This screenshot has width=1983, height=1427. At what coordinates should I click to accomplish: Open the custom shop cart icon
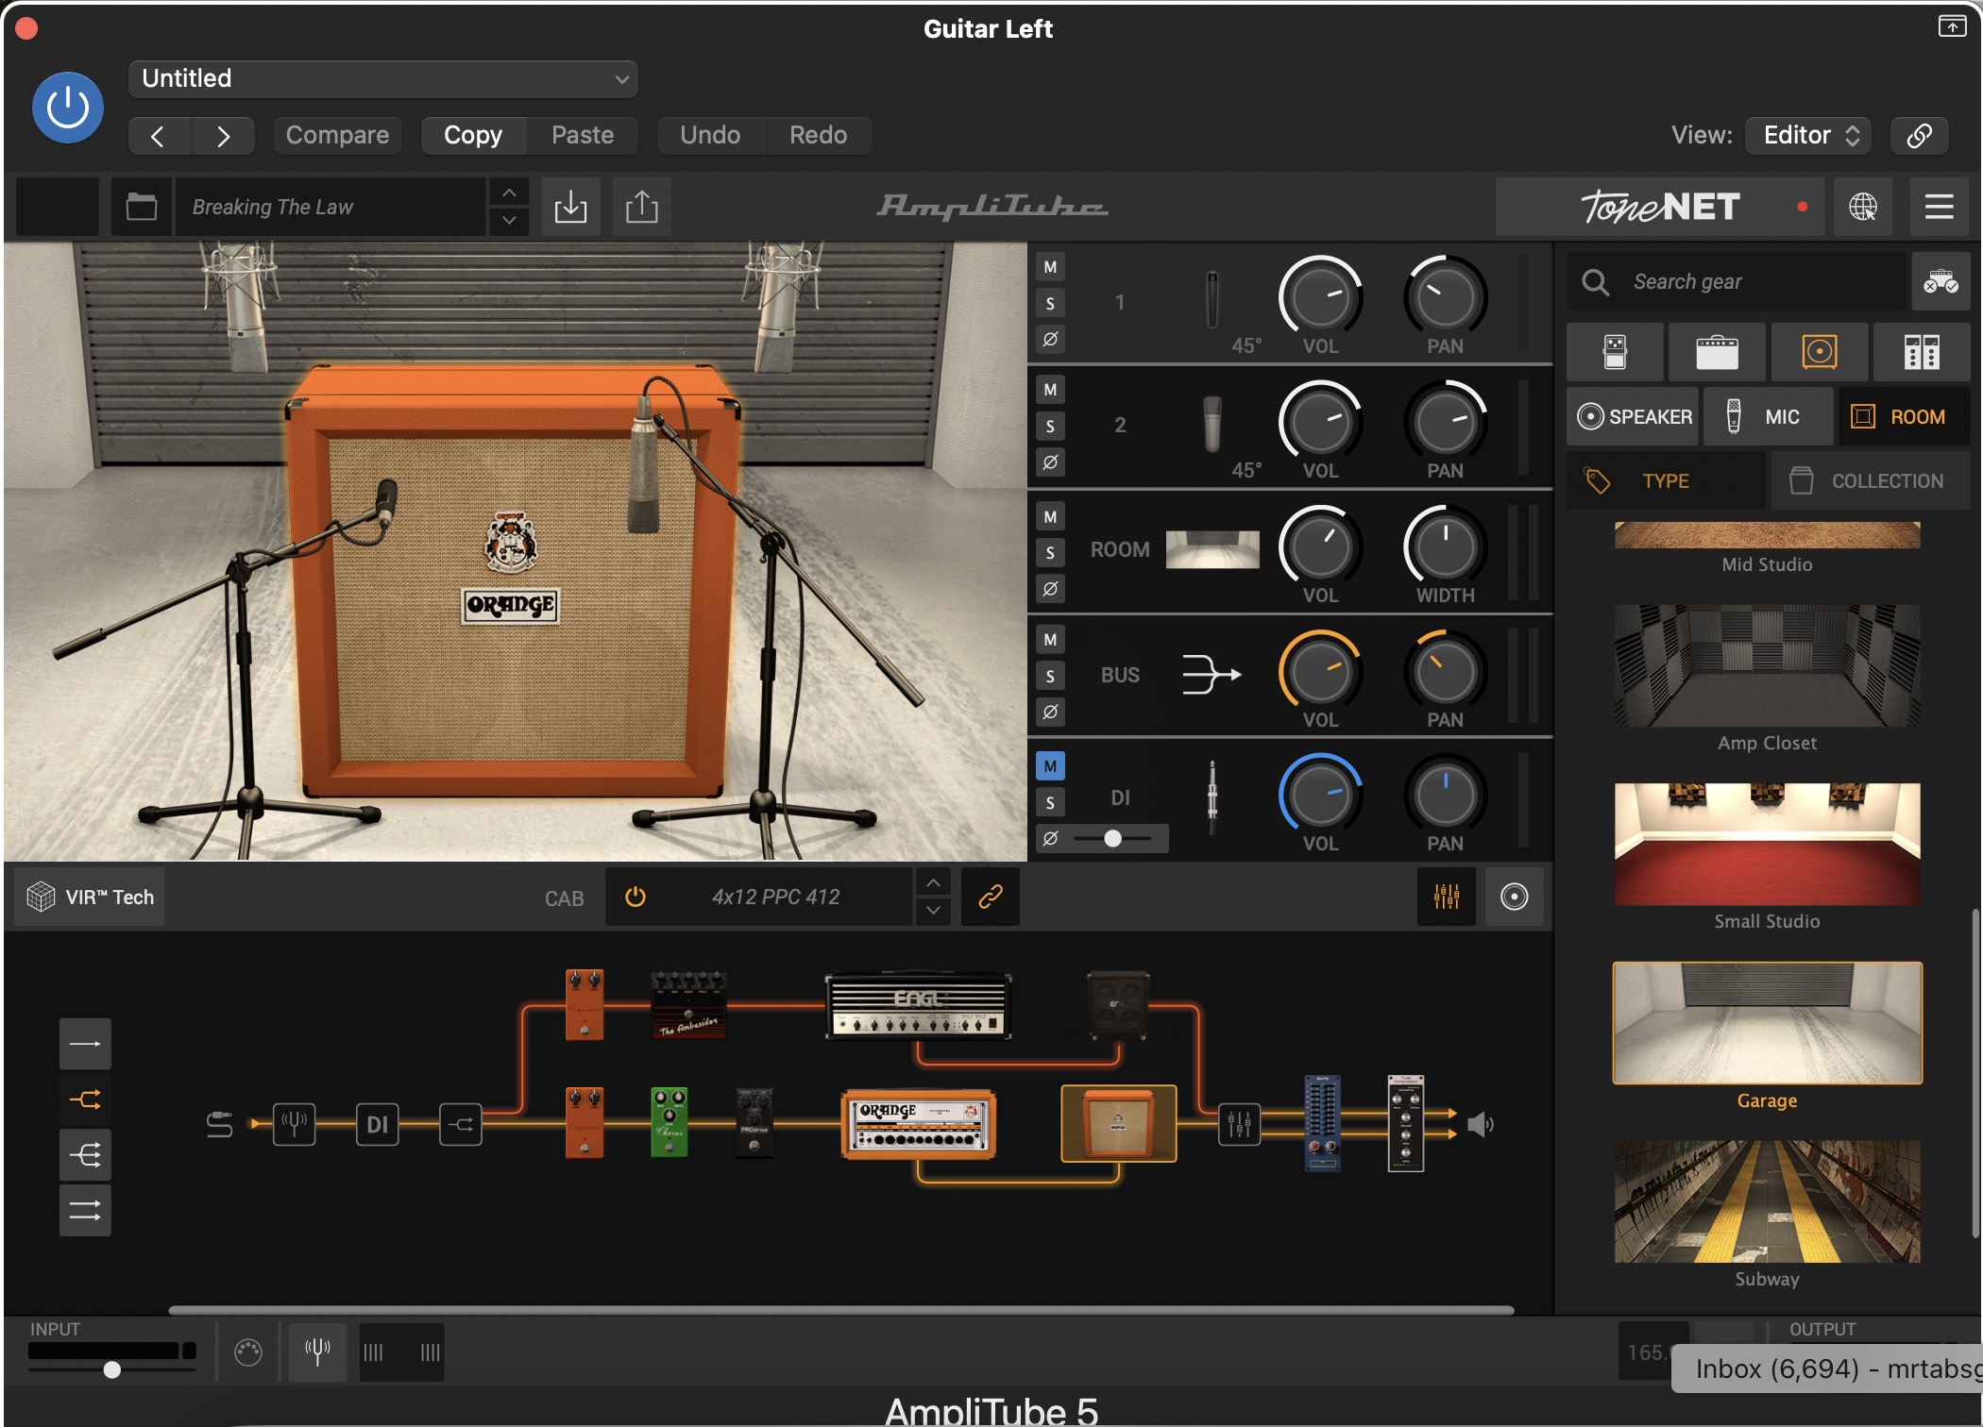(1941, 281)
